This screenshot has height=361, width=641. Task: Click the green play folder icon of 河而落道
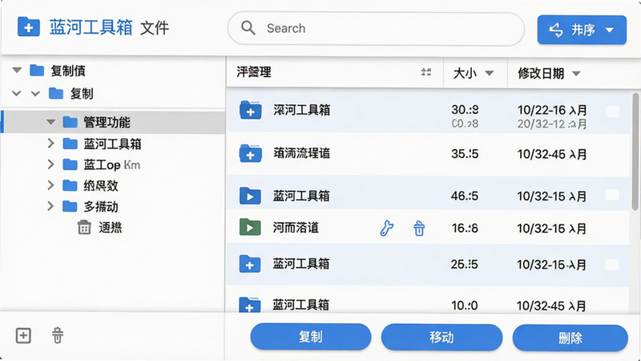click(250, 227)
